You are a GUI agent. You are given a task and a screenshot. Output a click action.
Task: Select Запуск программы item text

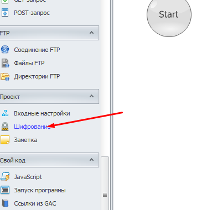(40, 190)
